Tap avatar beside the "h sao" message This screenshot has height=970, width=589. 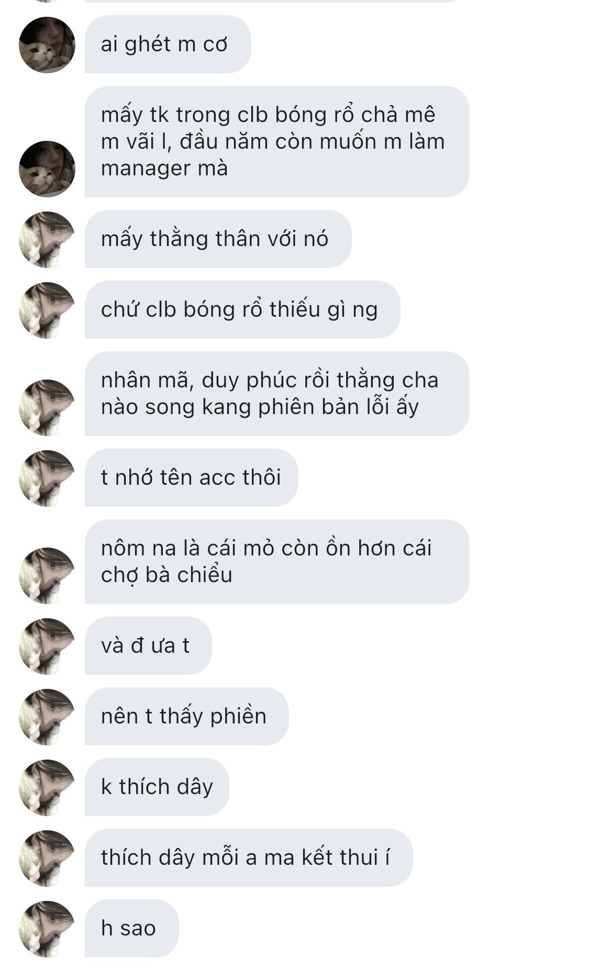47,929
